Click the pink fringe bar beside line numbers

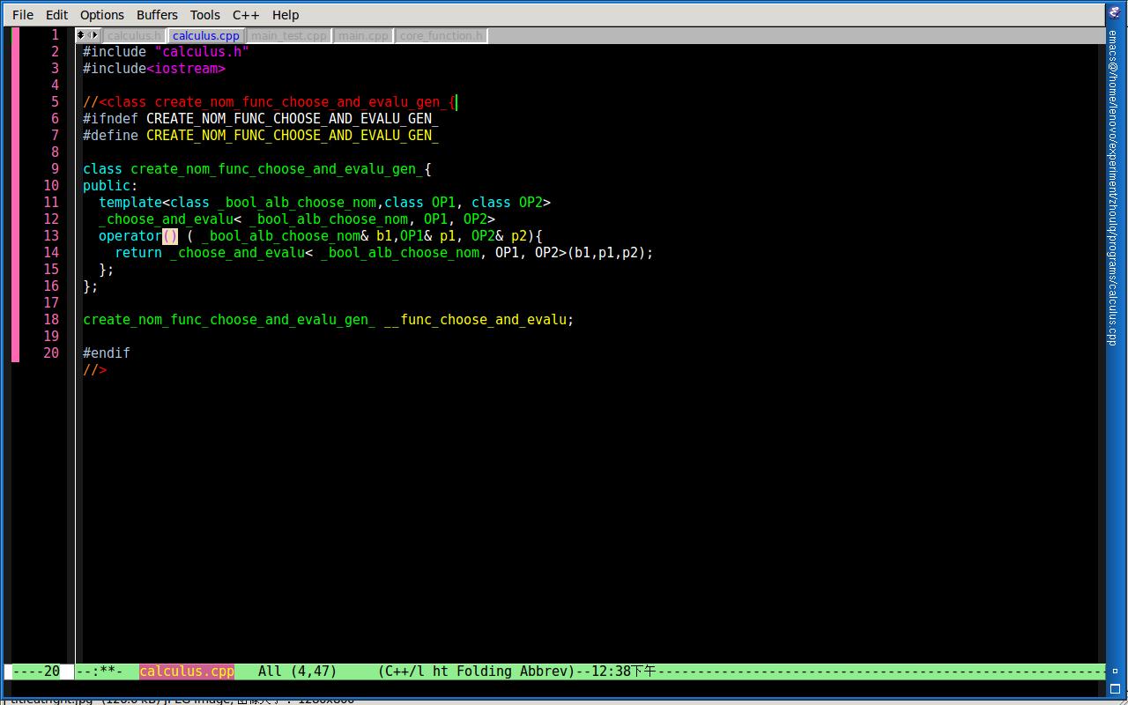point(15,194)
